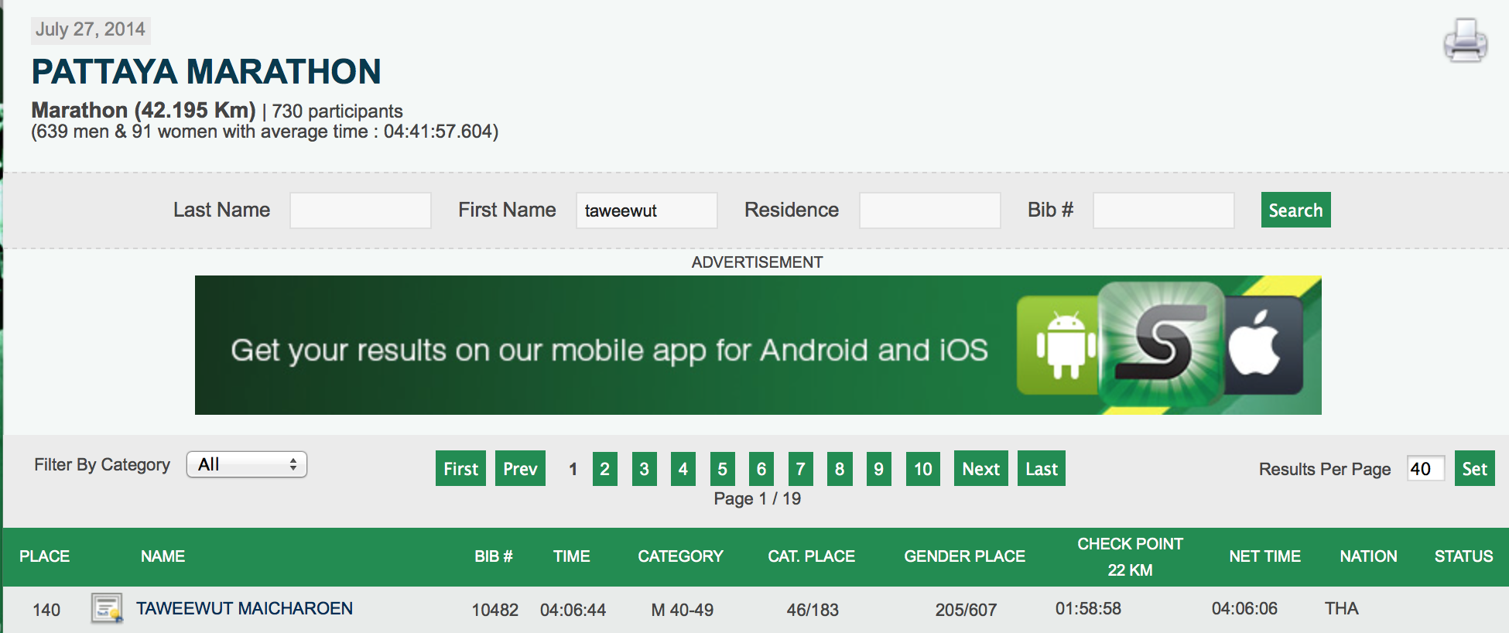
Task: Go to the Next results page
Action: click(x=980, y=468)
